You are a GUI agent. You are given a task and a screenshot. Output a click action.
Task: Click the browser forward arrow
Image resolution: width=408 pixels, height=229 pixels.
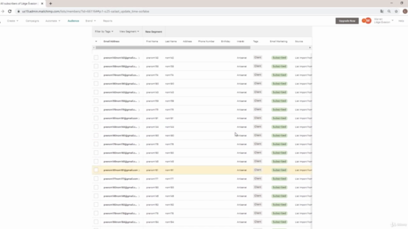[x=3, y=11]
